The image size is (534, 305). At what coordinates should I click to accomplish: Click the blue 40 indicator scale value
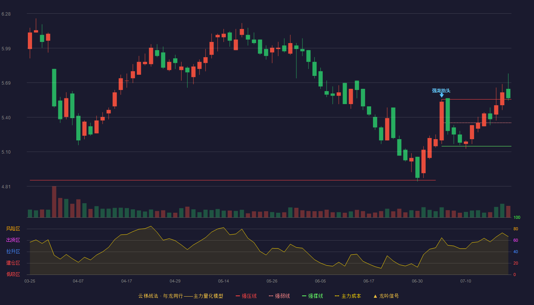[516, 252]
